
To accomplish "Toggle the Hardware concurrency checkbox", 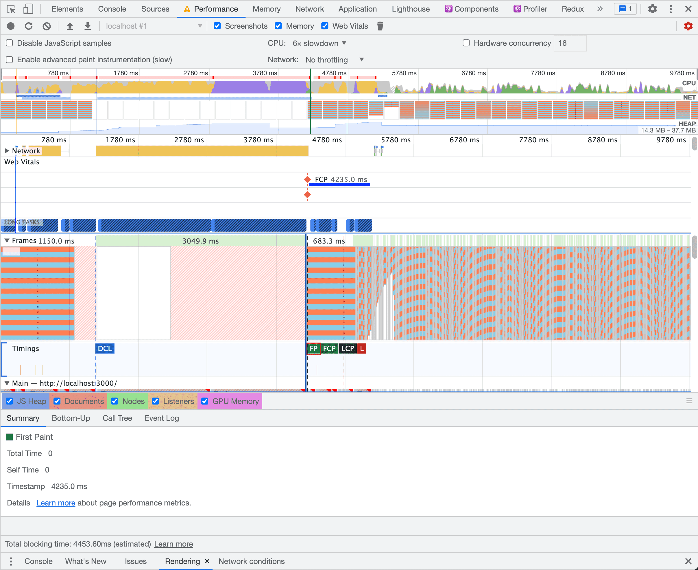I will 466,43.
